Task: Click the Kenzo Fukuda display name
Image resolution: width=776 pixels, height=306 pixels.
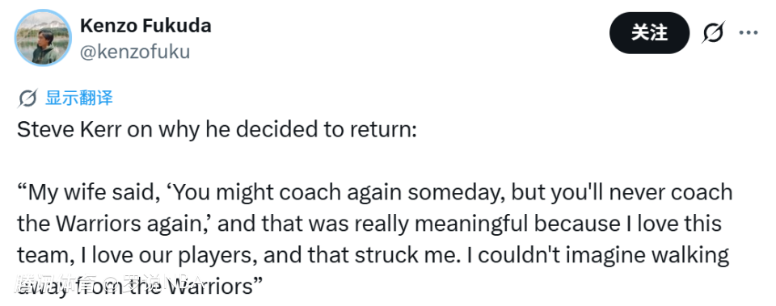Action: click(x=145, y=26)
